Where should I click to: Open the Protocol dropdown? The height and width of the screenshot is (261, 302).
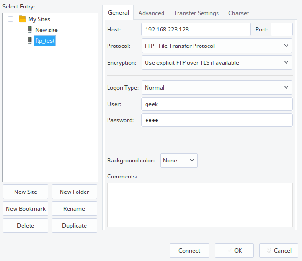coord(217,46)
